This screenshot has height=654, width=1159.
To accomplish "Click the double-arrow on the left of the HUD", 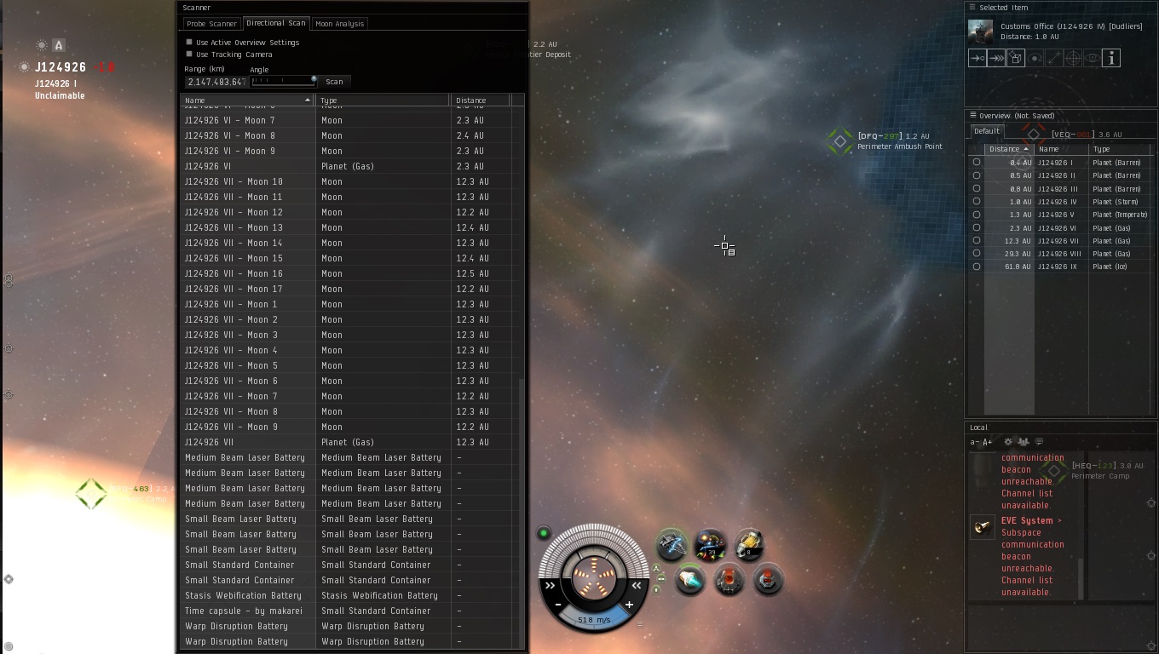I will [551, 585].
